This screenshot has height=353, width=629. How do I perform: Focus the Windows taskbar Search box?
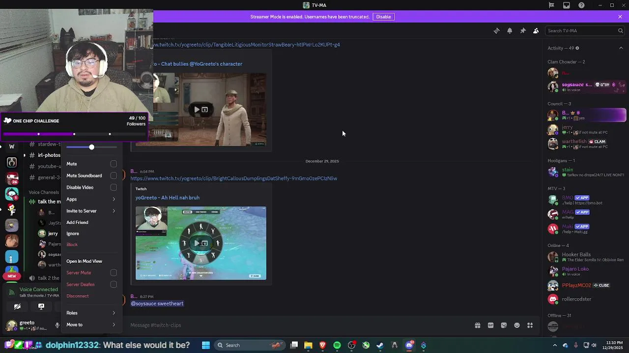(x=251, y=345)
